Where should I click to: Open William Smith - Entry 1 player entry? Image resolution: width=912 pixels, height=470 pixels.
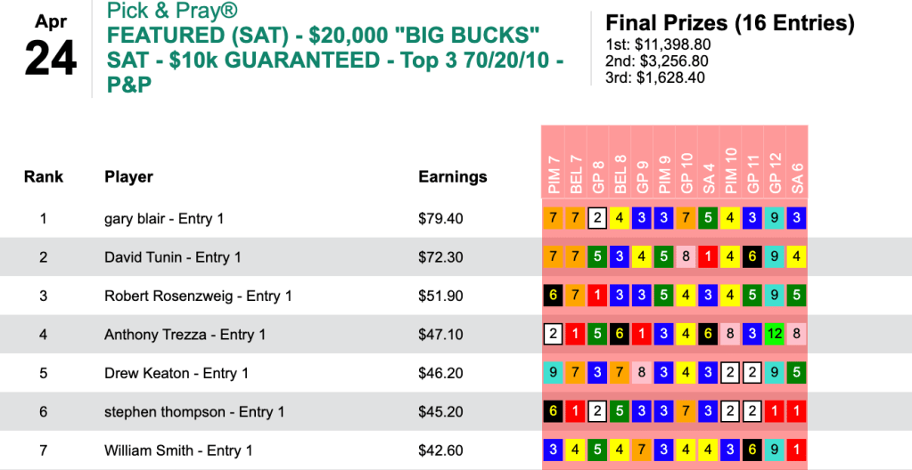(x=178, y=450)
